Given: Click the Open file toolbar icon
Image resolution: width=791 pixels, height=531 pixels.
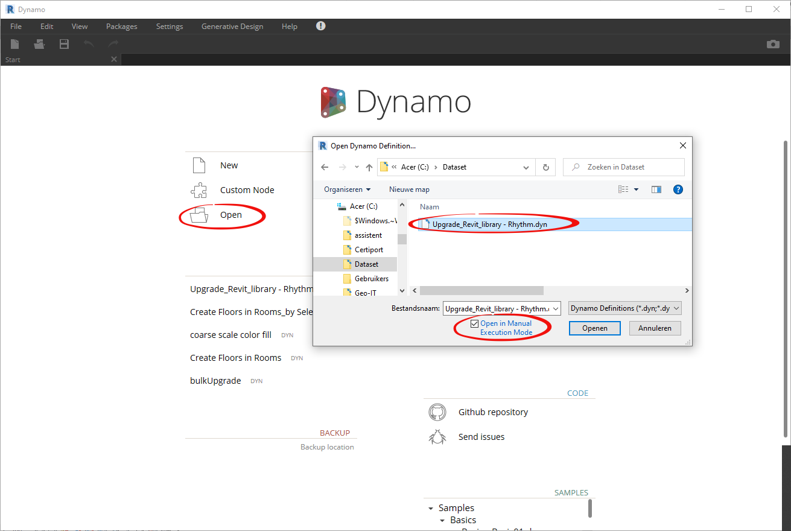Looking at the screenshot, I should point(40,44).
